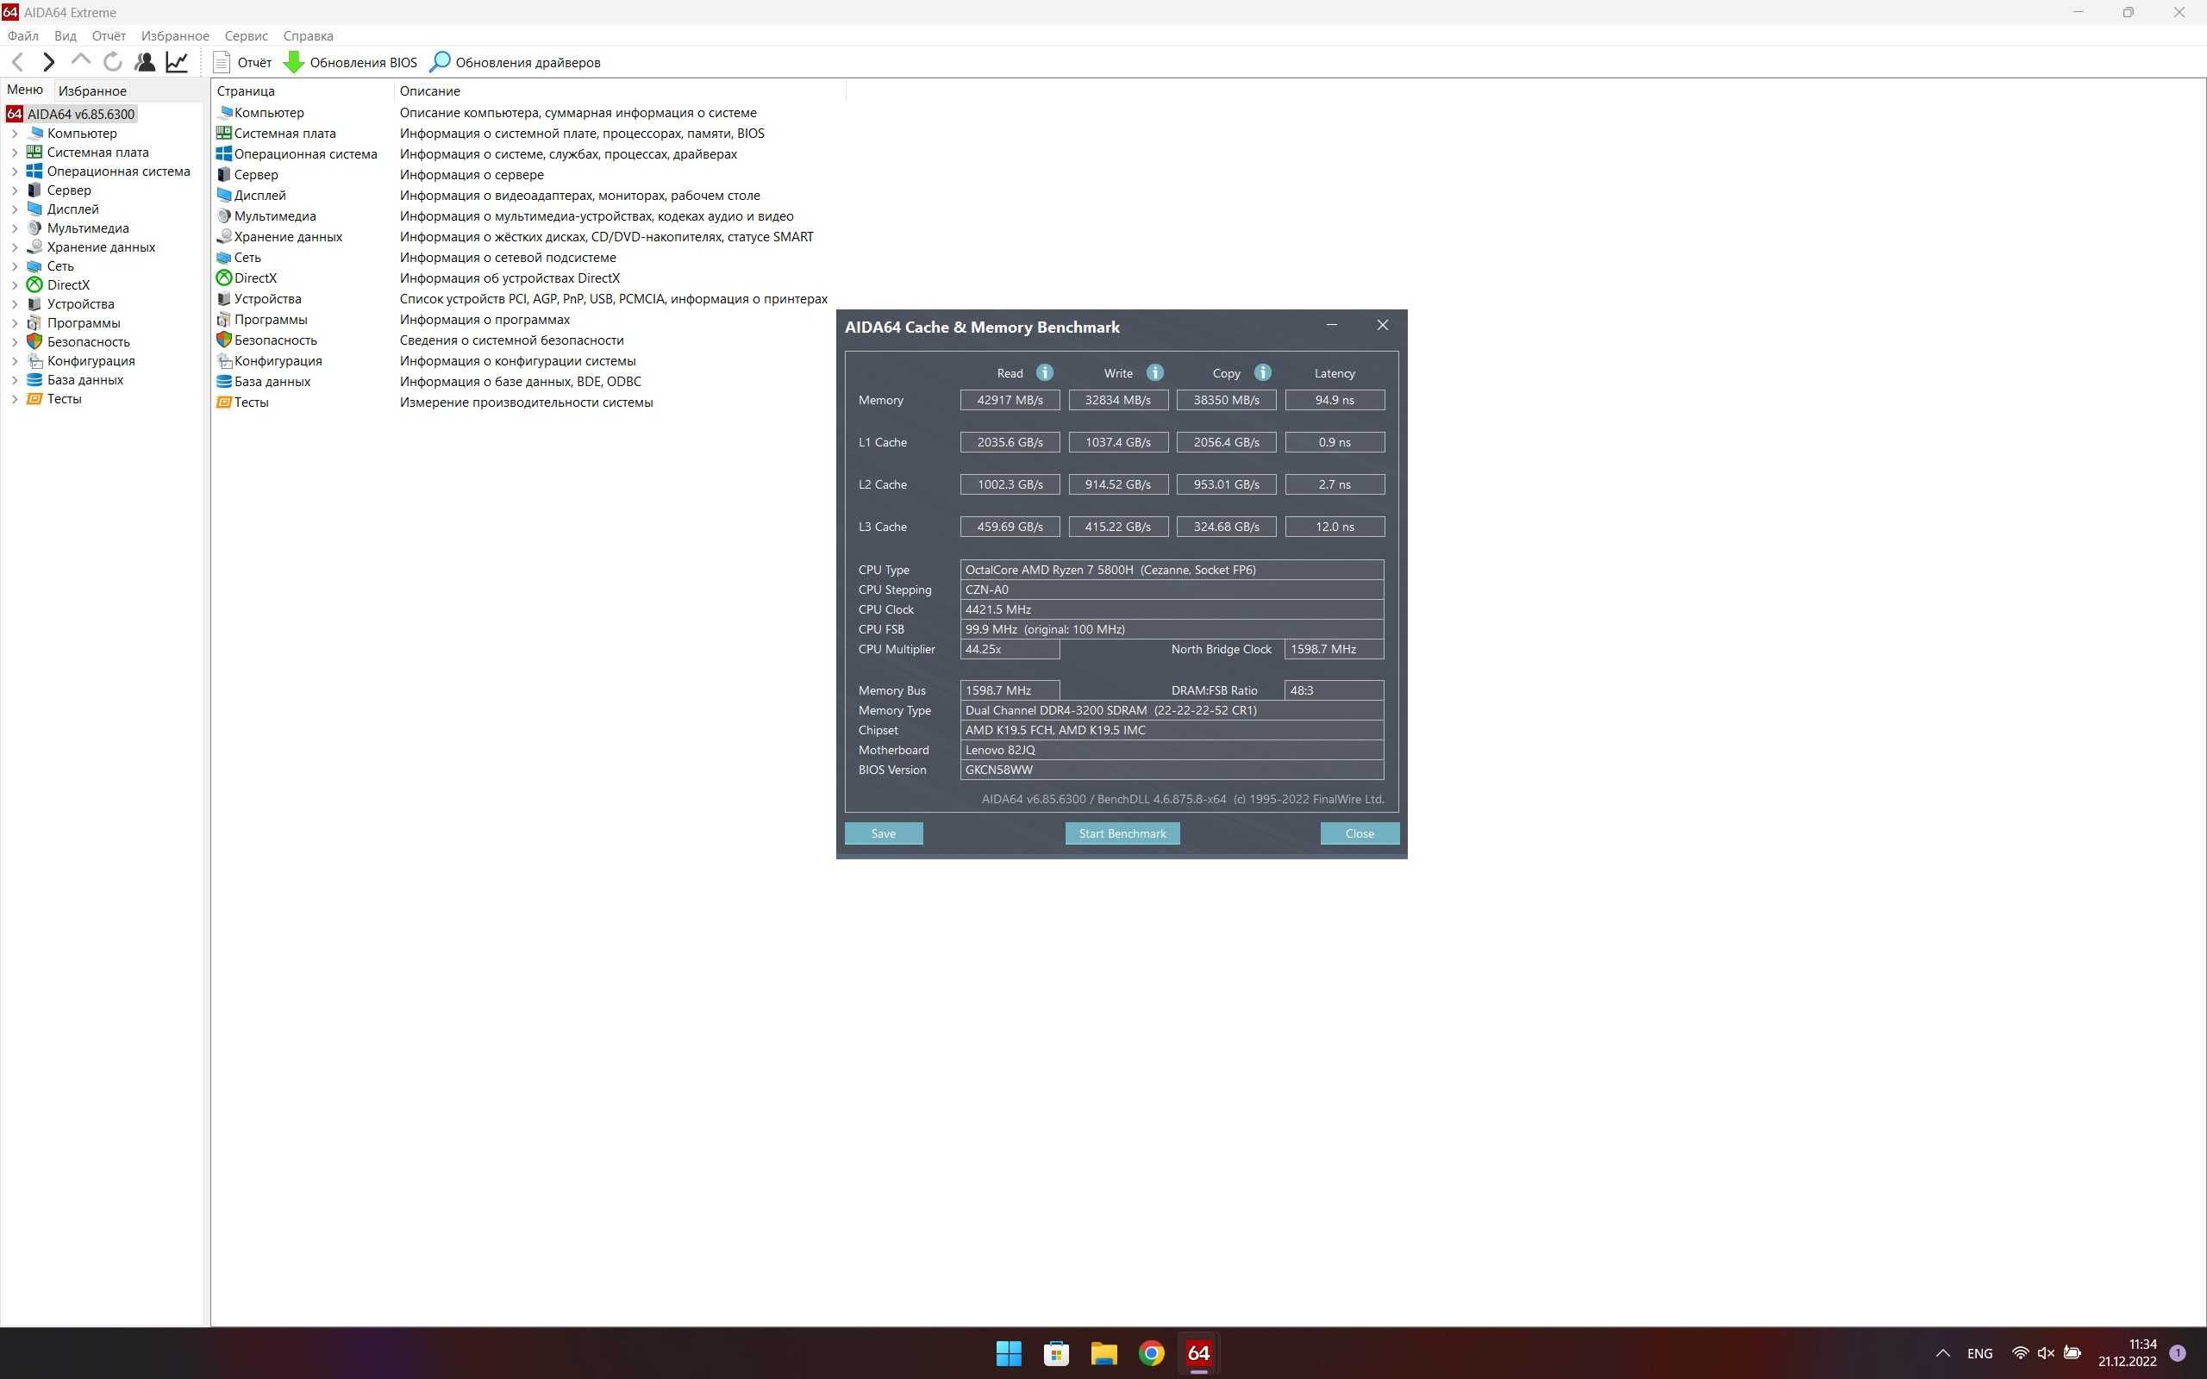2207x1379 pixels.
Task: Click the Read info icon
Action: tap(1045, 372)
